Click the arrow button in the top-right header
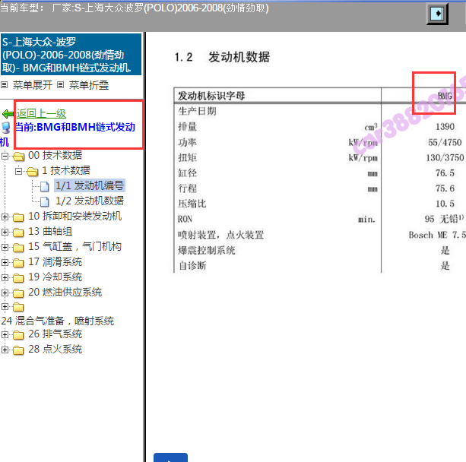The height and width of the screenshot is (462, 466). coord(437,14)
